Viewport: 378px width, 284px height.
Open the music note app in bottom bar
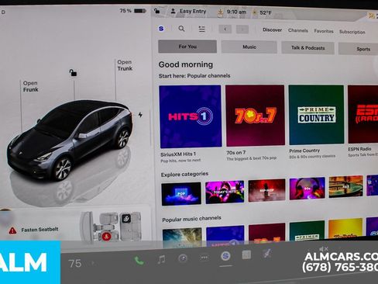[x=162, y=259]
